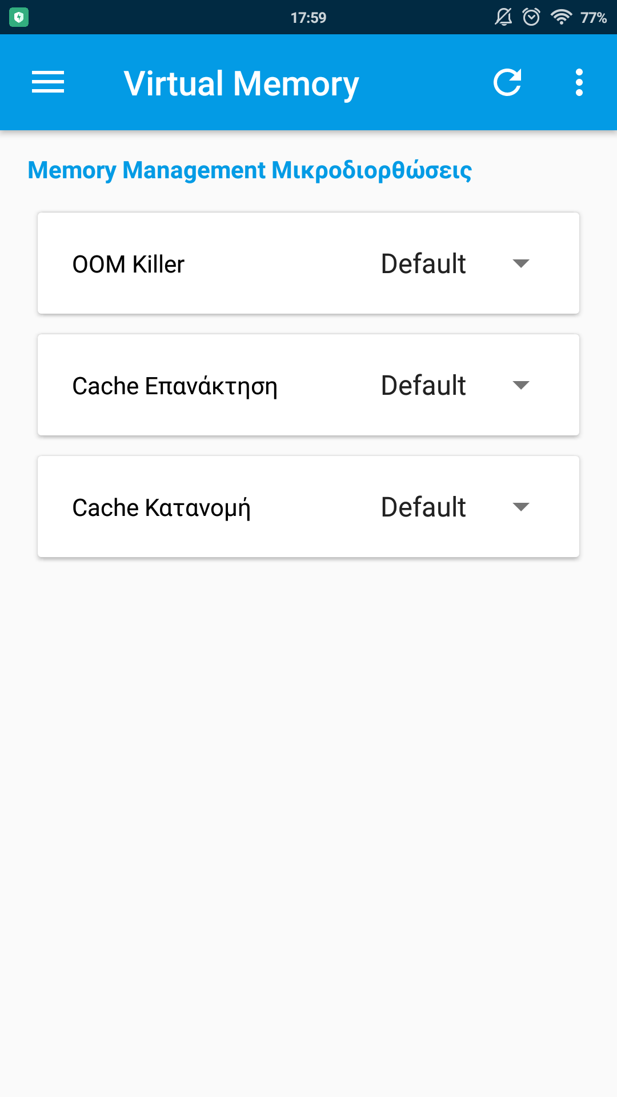Expand the Cache Κατανομή dropdown arrow

coord(521,507)
